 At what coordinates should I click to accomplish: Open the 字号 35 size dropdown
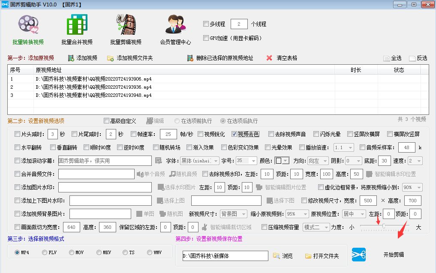247,161
